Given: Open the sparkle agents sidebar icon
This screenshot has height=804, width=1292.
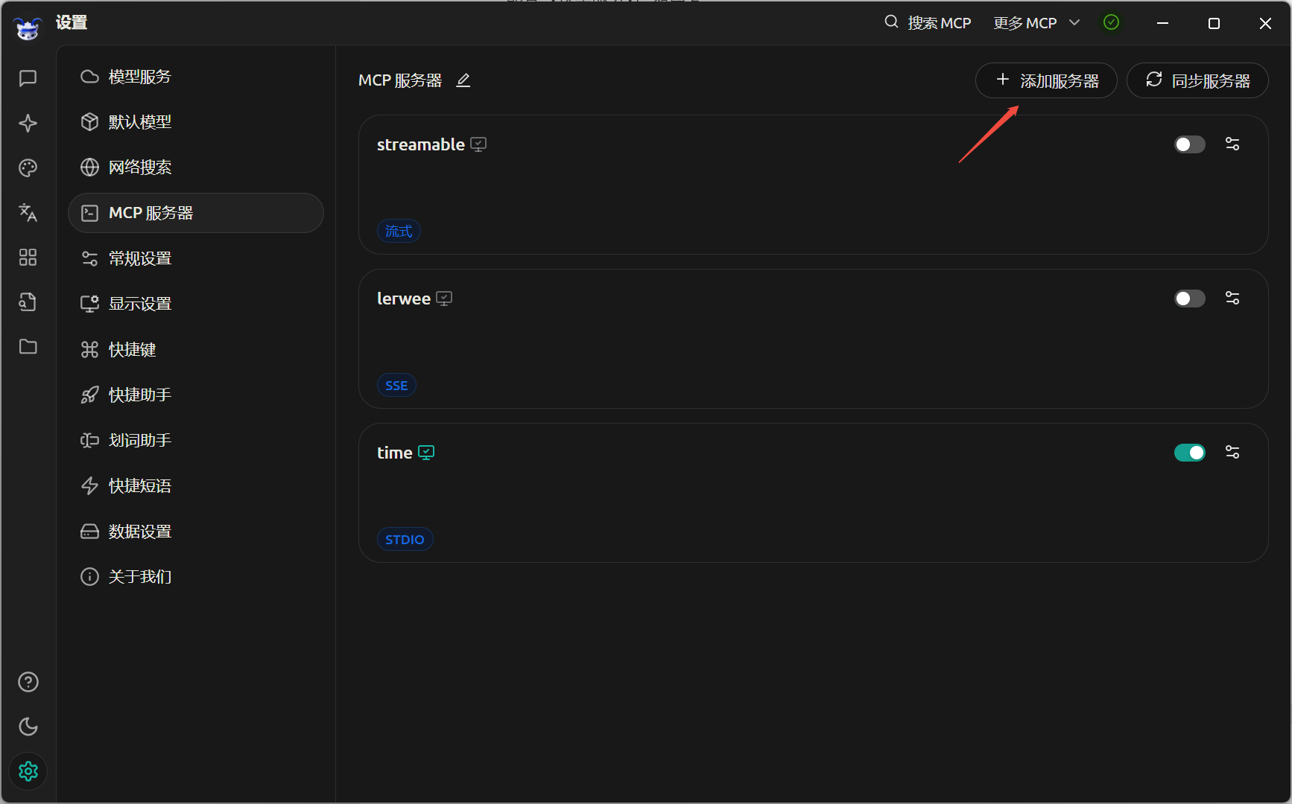Looking at the screenshot, I should pyautogui.click(x=28, y=123).
